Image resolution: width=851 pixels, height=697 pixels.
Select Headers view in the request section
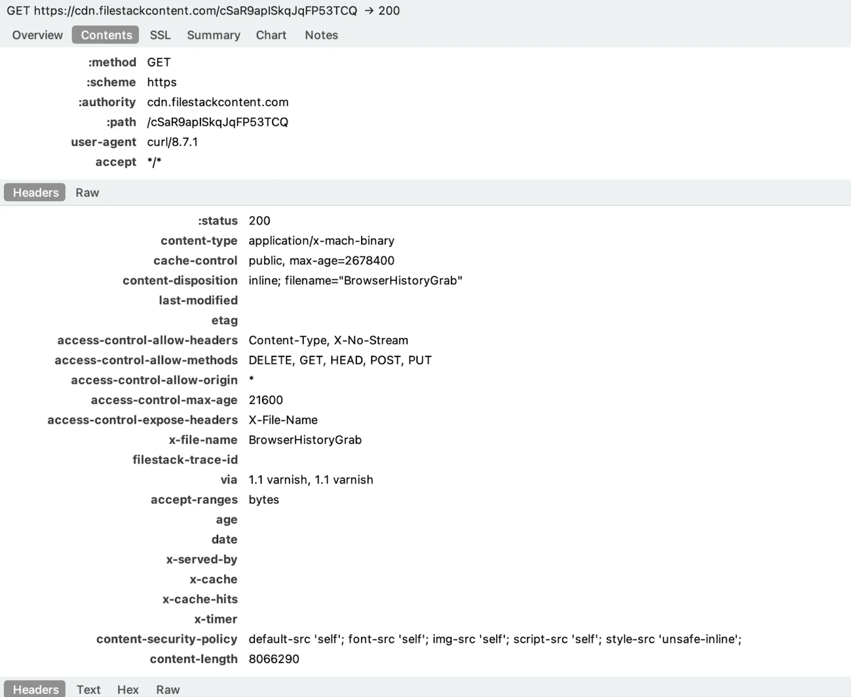(x=34, y=192)
